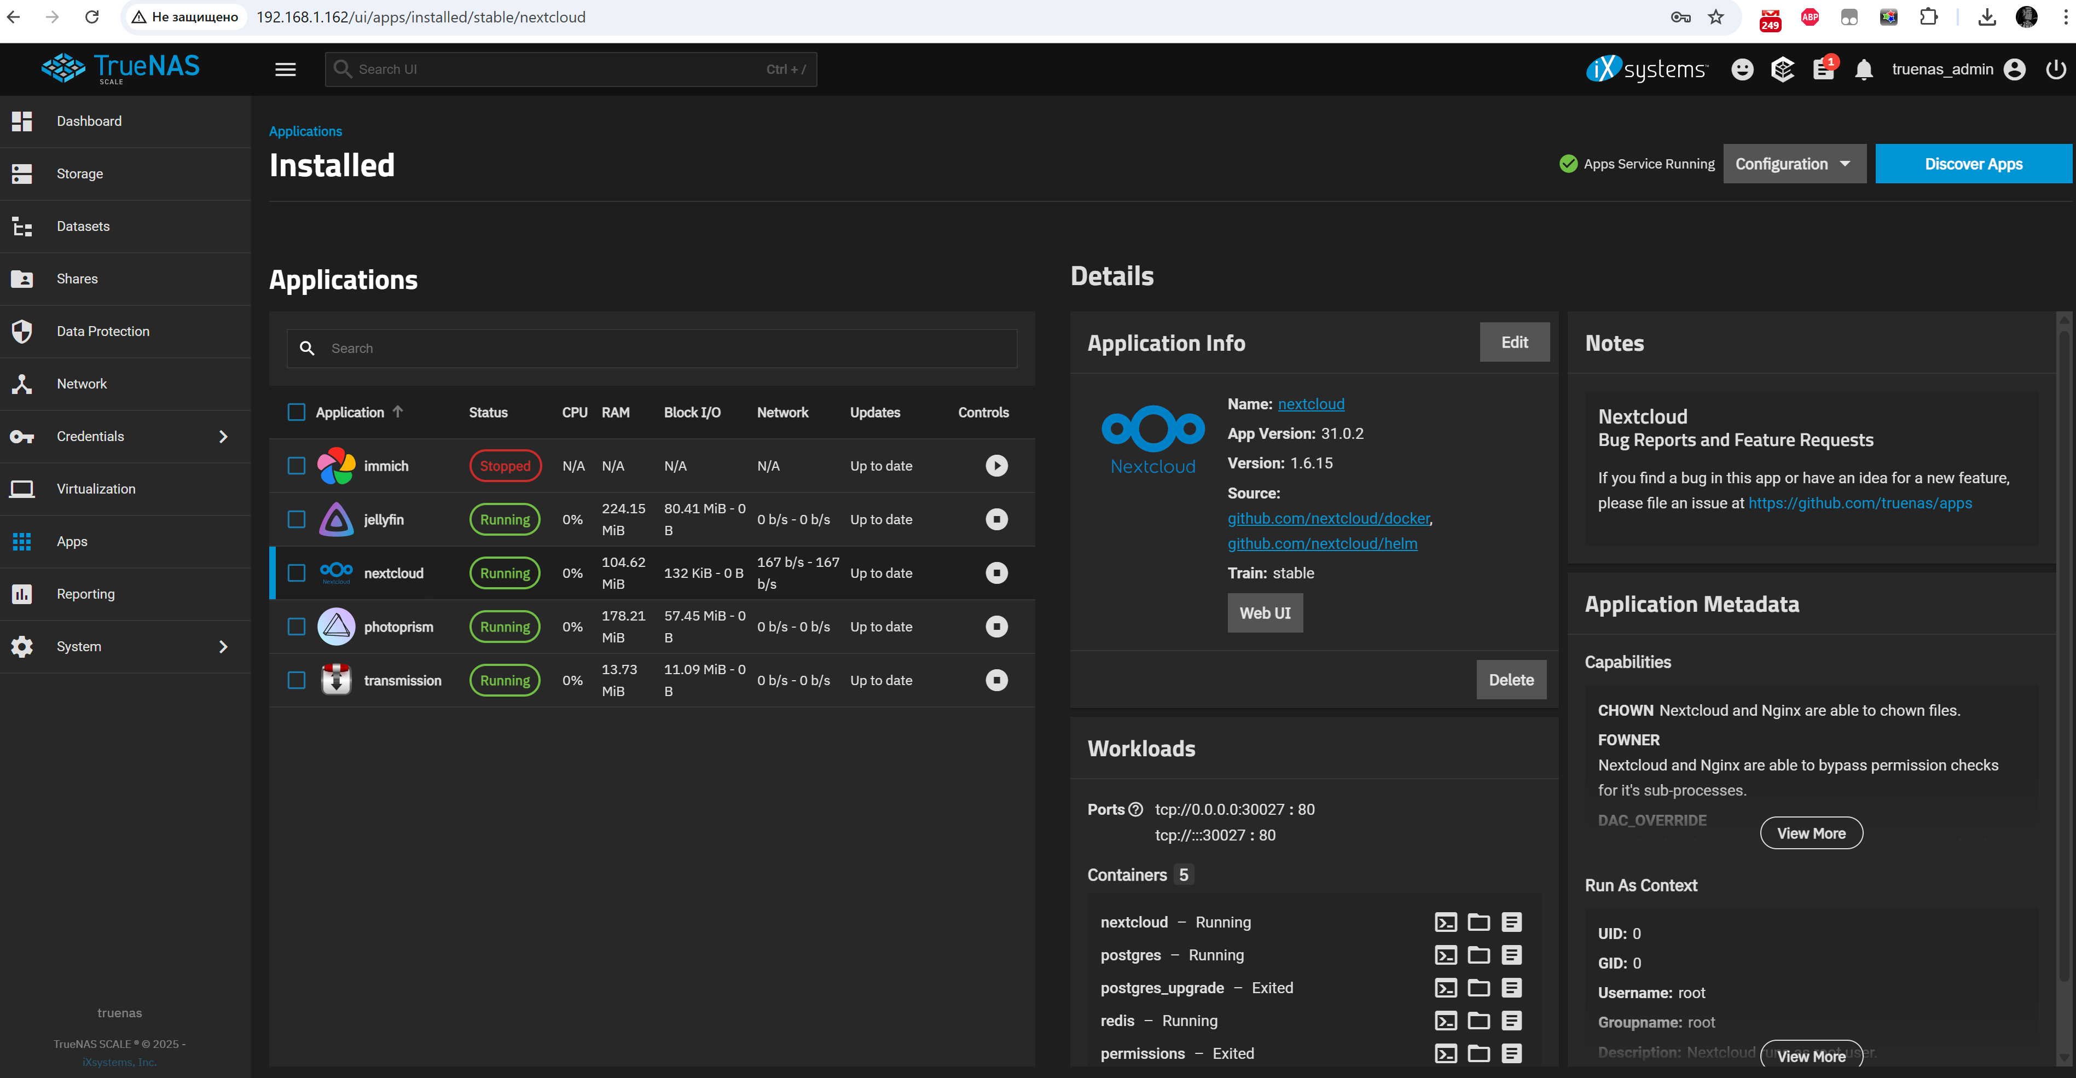Open shell for redis container

pyautogui.click(x=1446, y=1021)
